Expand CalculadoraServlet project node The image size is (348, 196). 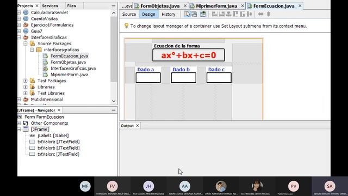click(x=20, y=13)
